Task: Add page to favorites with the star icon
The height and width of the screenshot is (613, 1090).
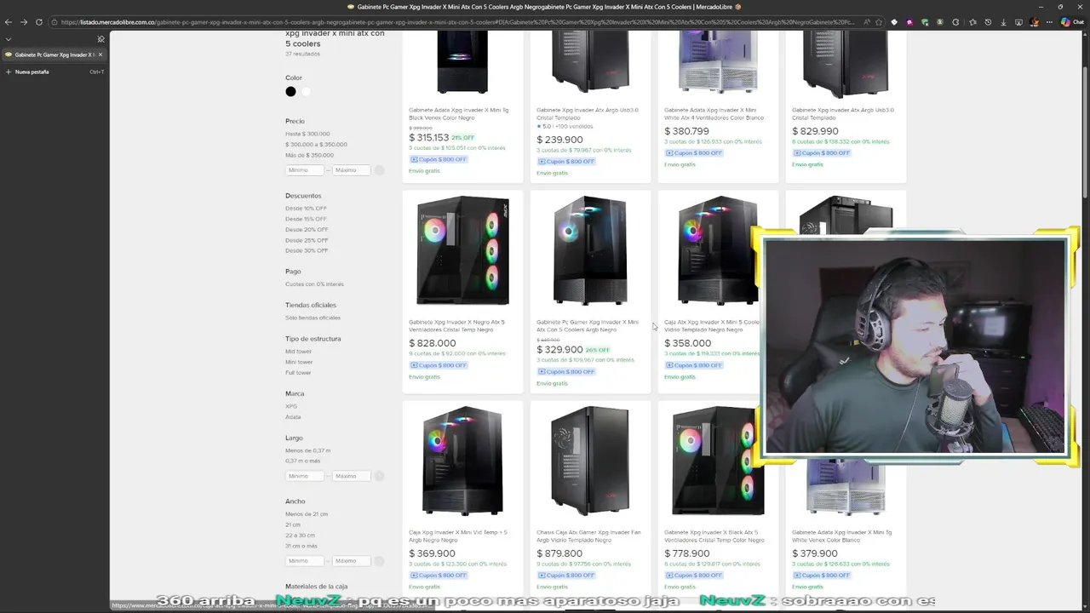Action: (880, 22)
